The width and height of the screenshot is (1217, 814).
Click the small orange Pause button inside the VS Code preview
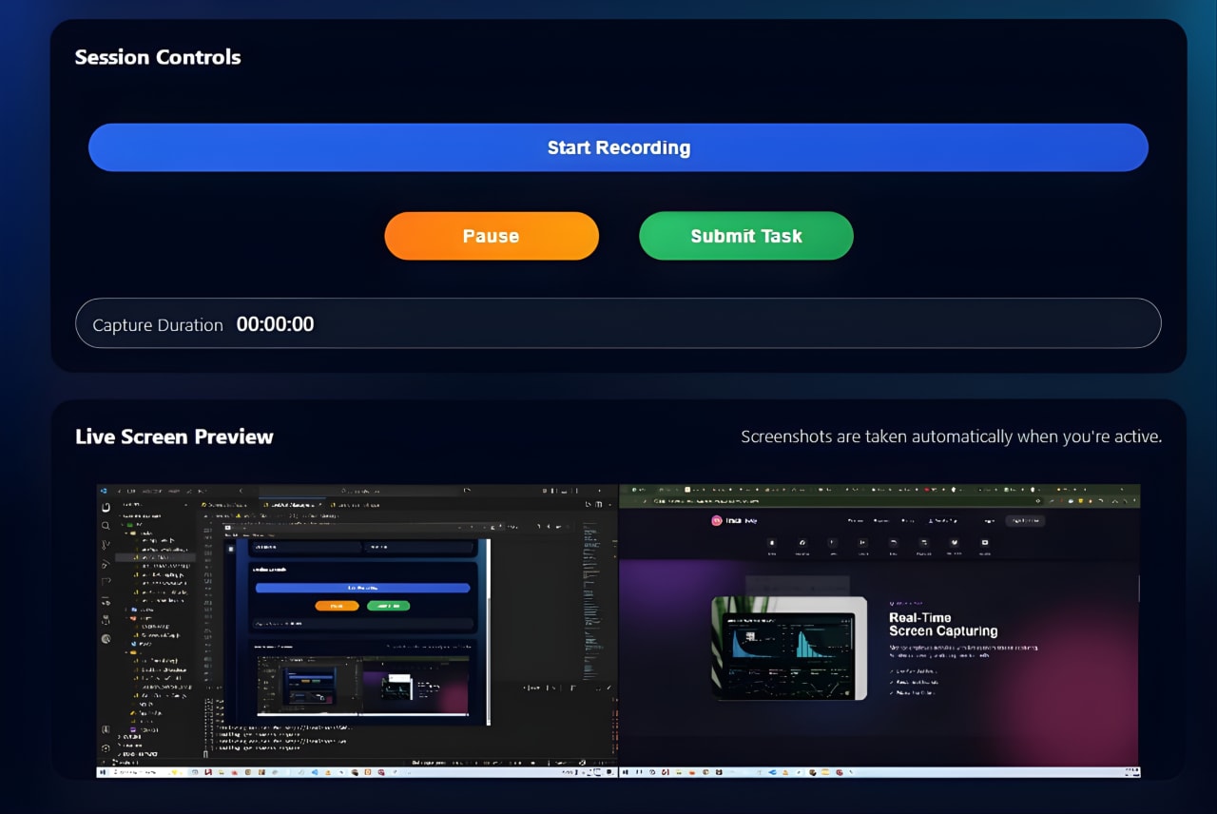tap(338, 606)
